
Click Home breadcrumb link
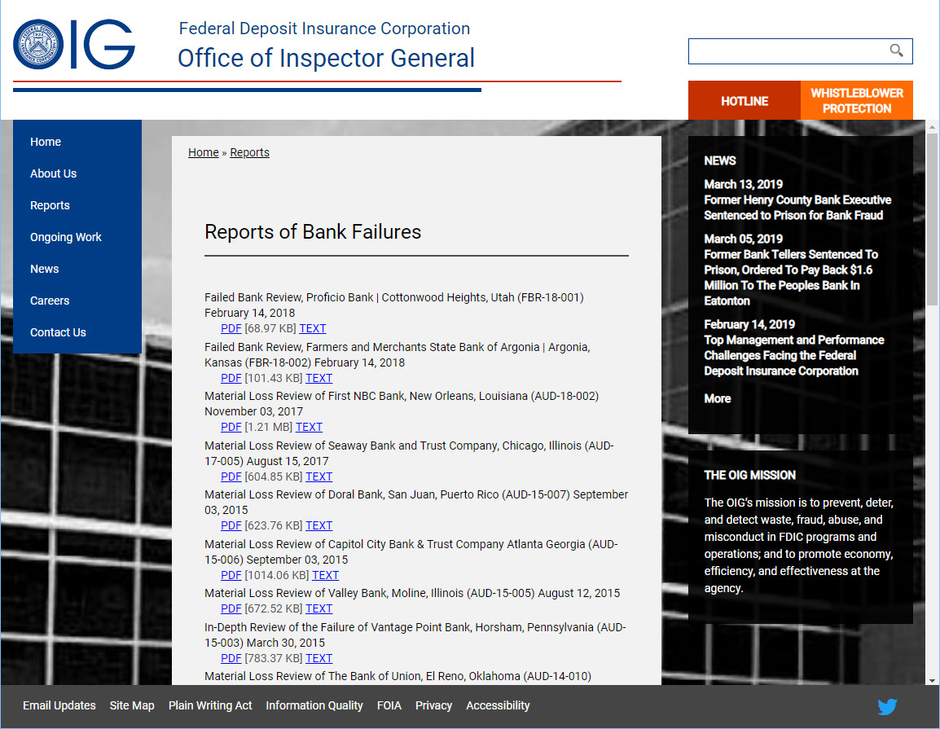[x=203, y=152]
